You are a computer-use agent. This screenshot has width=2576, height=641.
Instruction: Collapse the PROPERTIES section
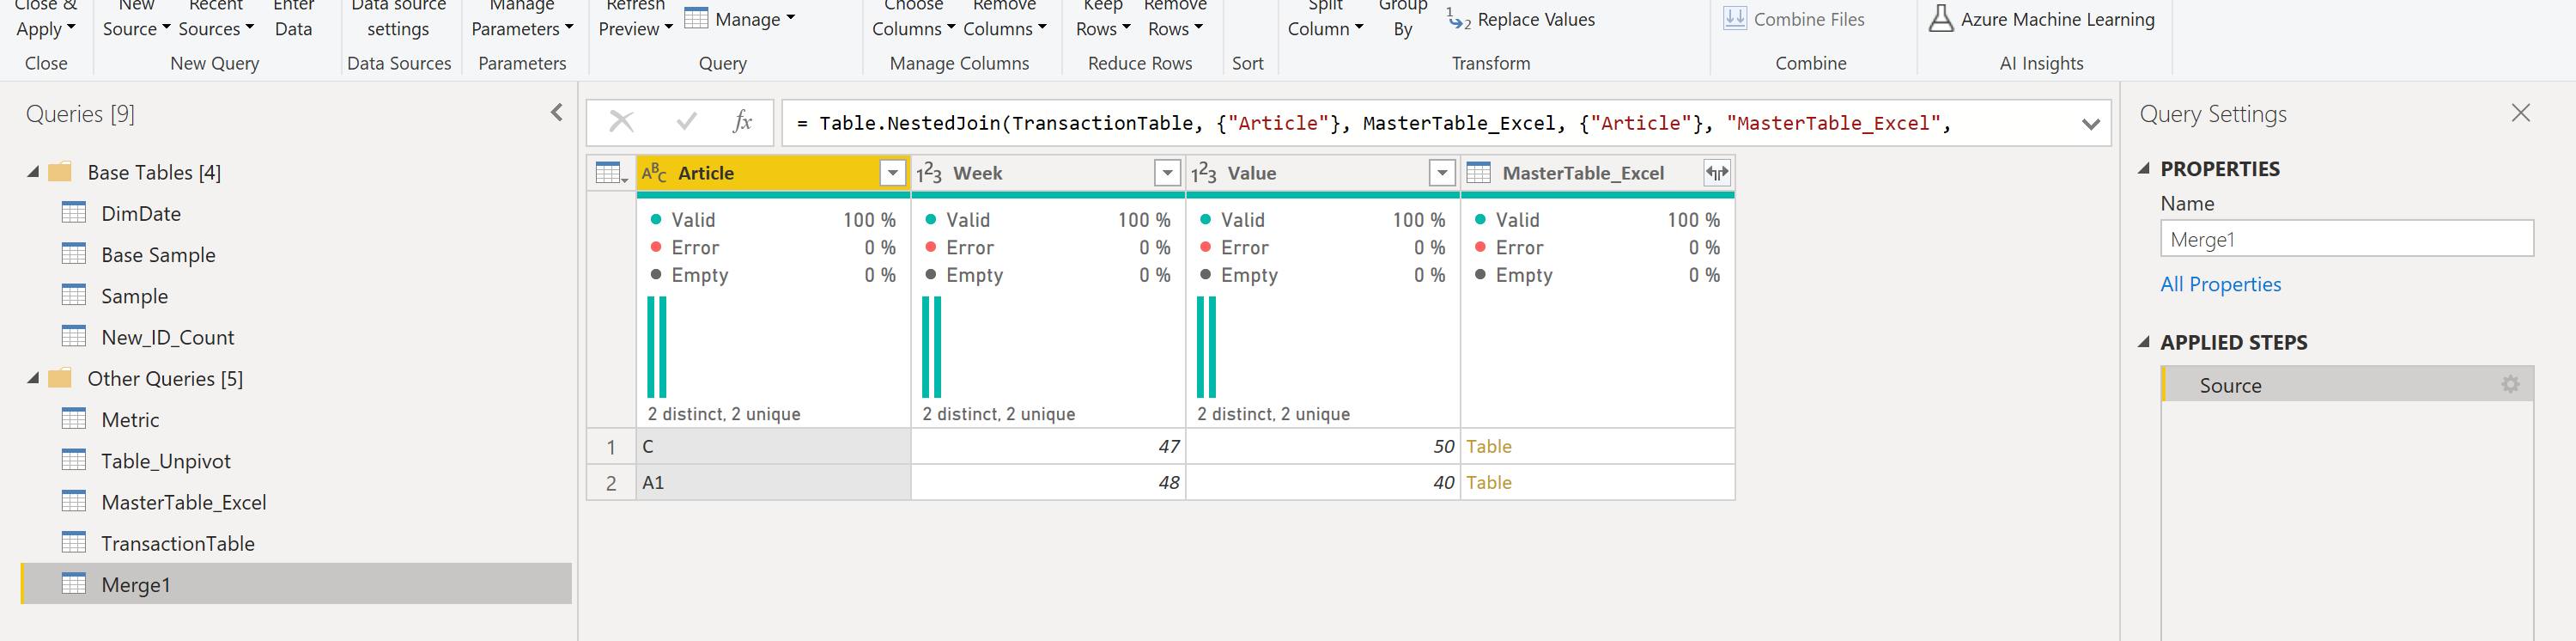click(x=2144, y=168)
